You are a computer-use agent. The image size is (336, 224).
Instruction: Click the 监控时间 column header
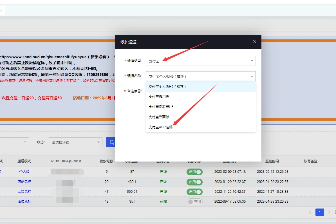272,161
